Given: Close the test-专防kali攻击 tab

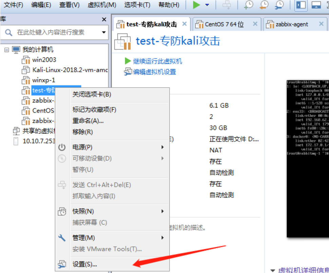Looking at the screenshot, I should click(185, 24).
